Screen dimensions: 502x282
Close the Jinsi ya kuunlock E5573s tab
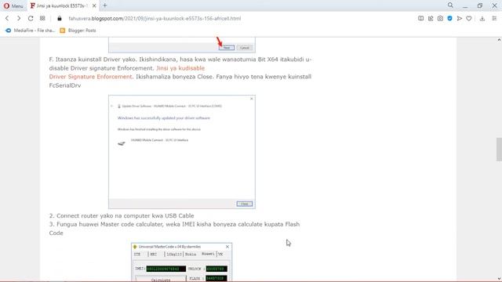[x=94, y=5]
